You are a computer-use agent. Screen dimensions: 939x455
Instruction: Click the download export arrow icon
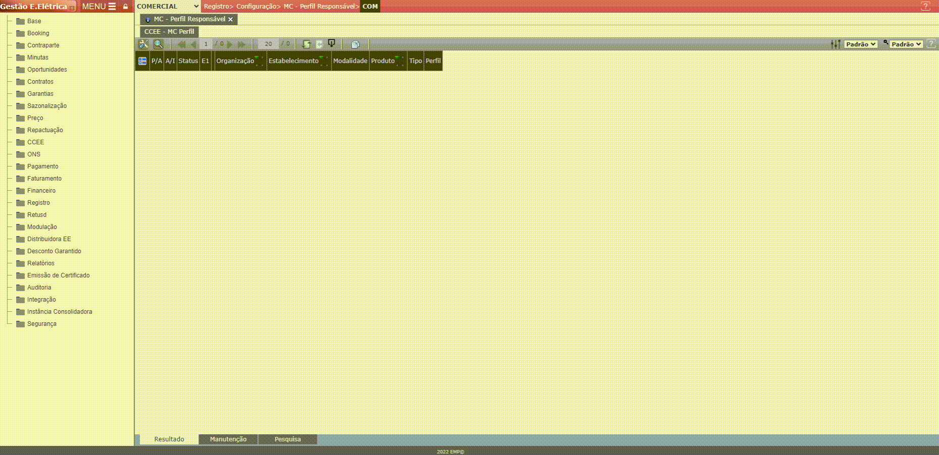click(x=332, y=44)
